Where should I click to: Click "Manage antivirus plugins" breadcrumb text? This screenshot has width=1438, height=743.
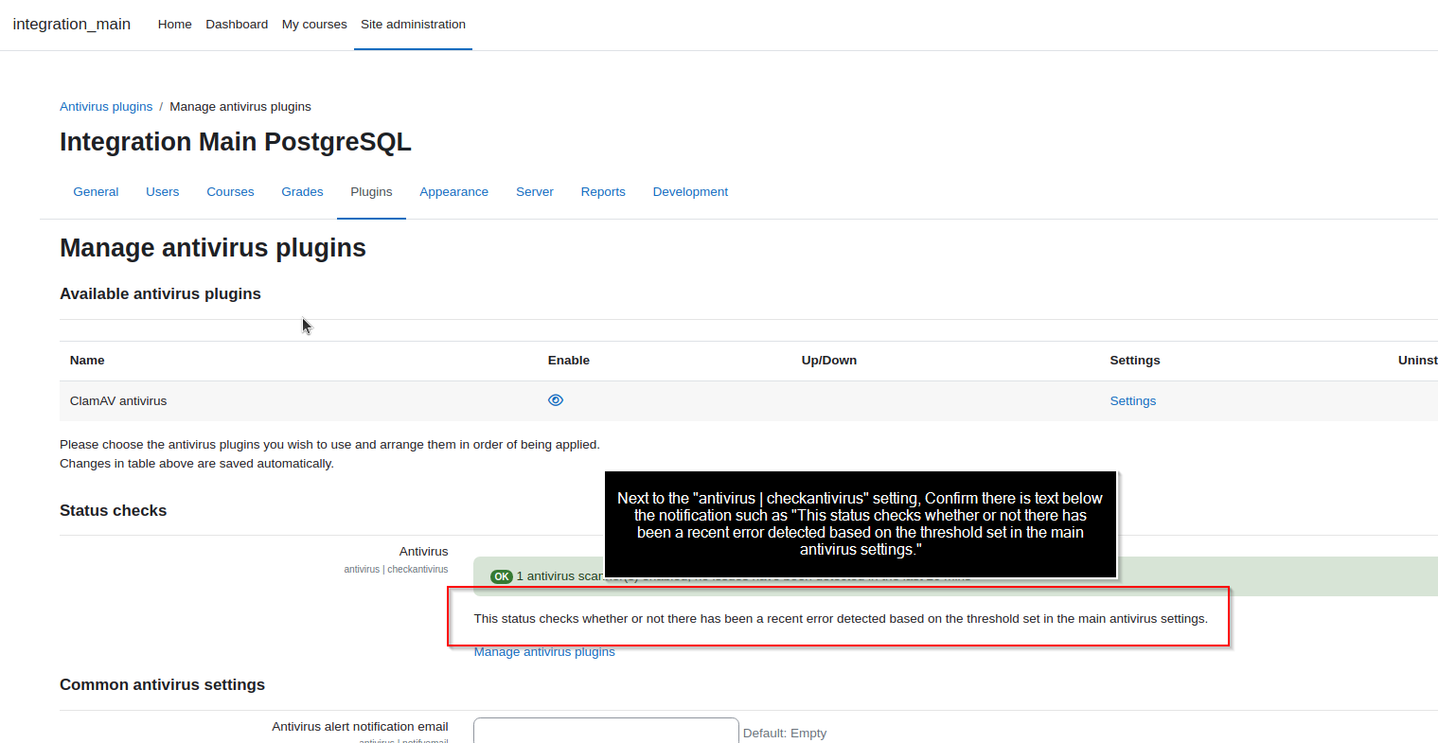point(240,107)
